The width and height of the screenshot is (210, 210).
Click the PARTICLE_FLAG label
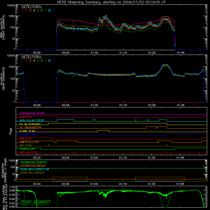point(29,142)
